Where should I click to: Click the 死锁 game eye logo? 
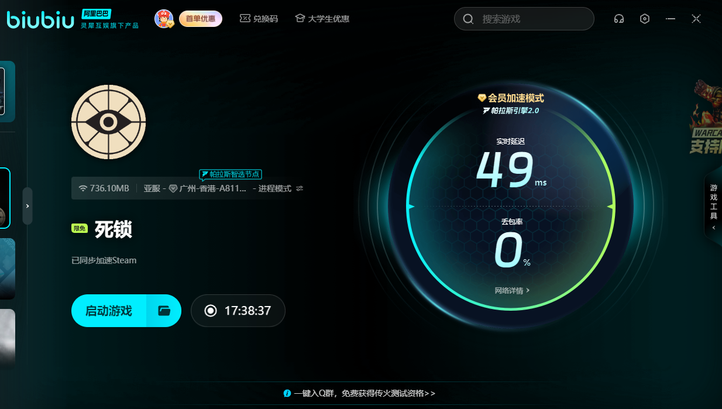pyautogui.click(x=108, y=122)
